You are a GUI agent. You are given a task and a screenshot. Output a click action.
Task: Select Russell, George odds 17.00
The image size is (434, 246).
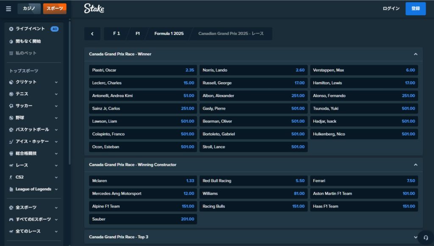[x=253, y=83]
